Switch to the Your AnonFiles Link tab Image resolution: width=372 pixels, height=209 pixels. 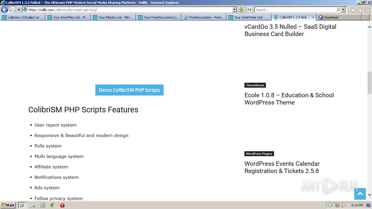tap(68, 17)
